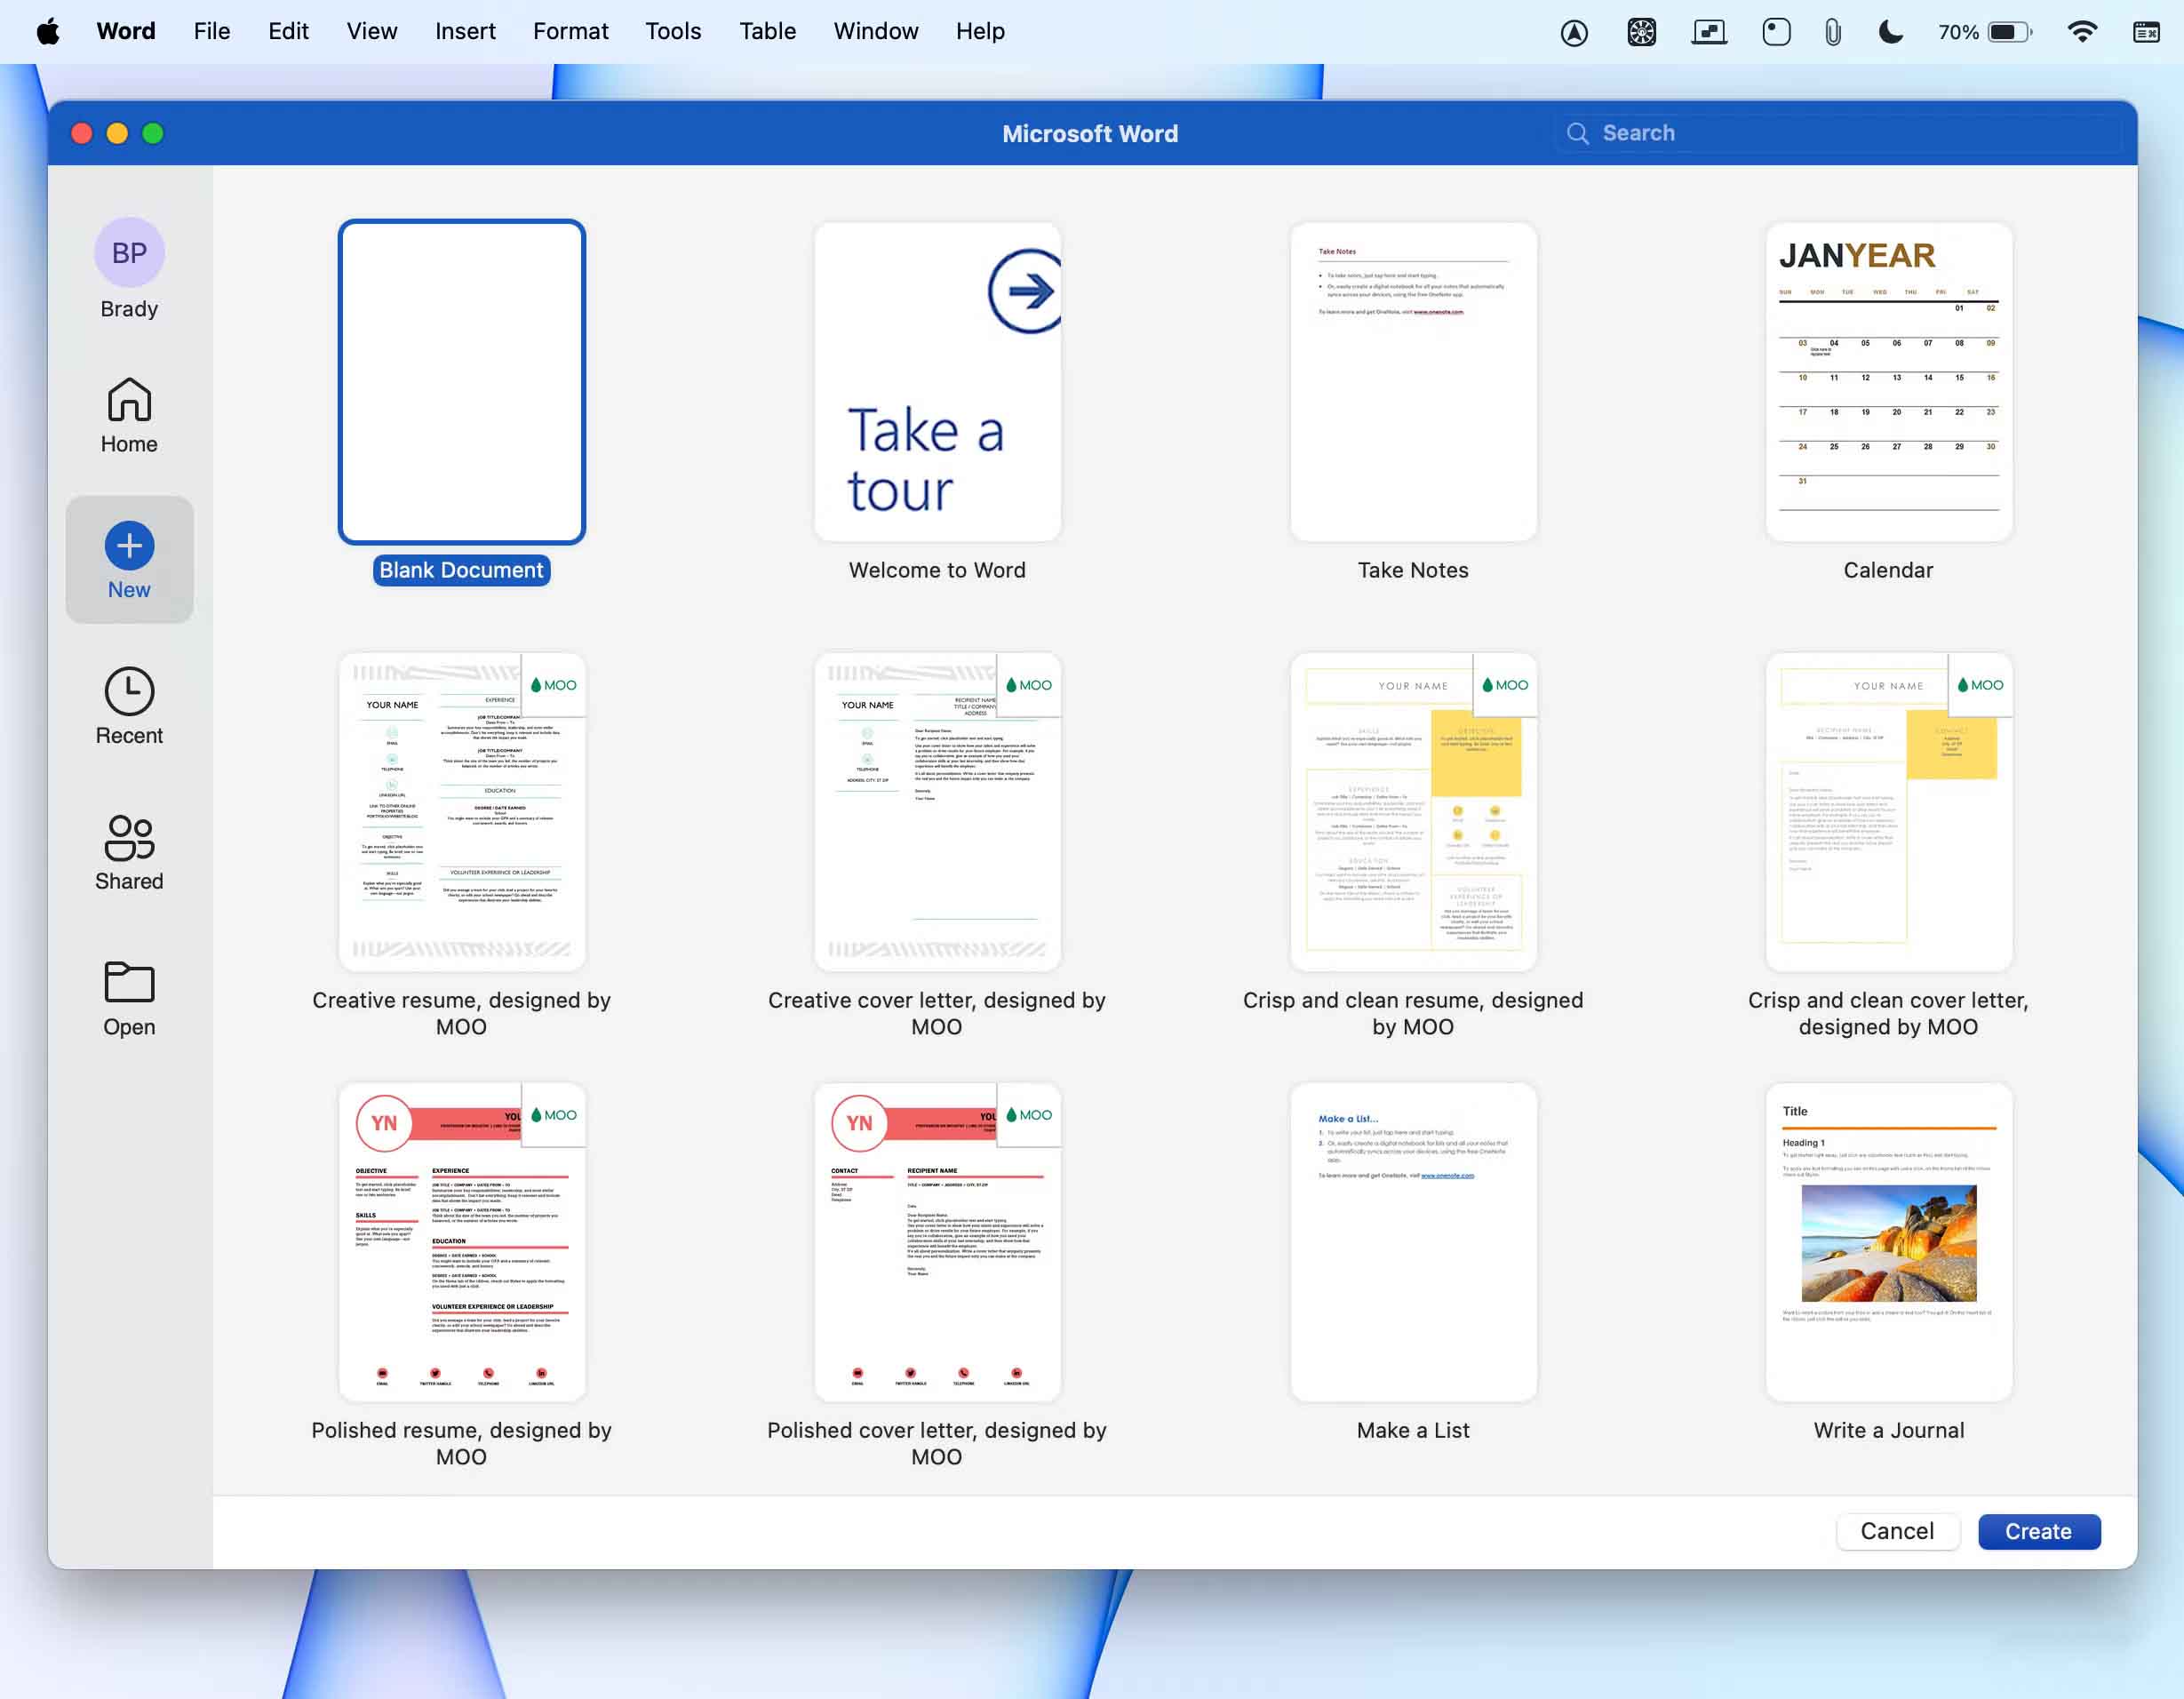The height and width of the screenshot is (1699, 2184).
Task: Click the Brady account avatar
Action: pyautogui.click(x=129, y=253)
